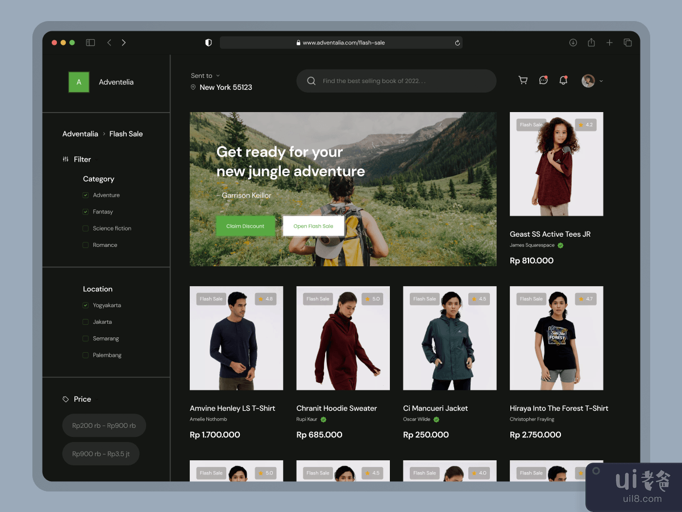Select the Flash Sale breadcrumb item
This screenshot has width=682, height=512.
tap(126, 134)
